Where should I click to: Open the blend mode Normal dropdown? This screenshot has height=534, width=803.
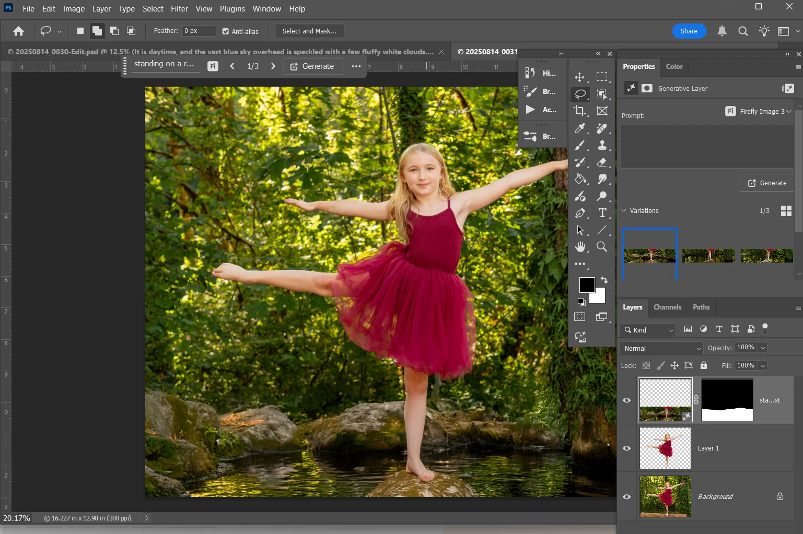[x=661, y=348]
